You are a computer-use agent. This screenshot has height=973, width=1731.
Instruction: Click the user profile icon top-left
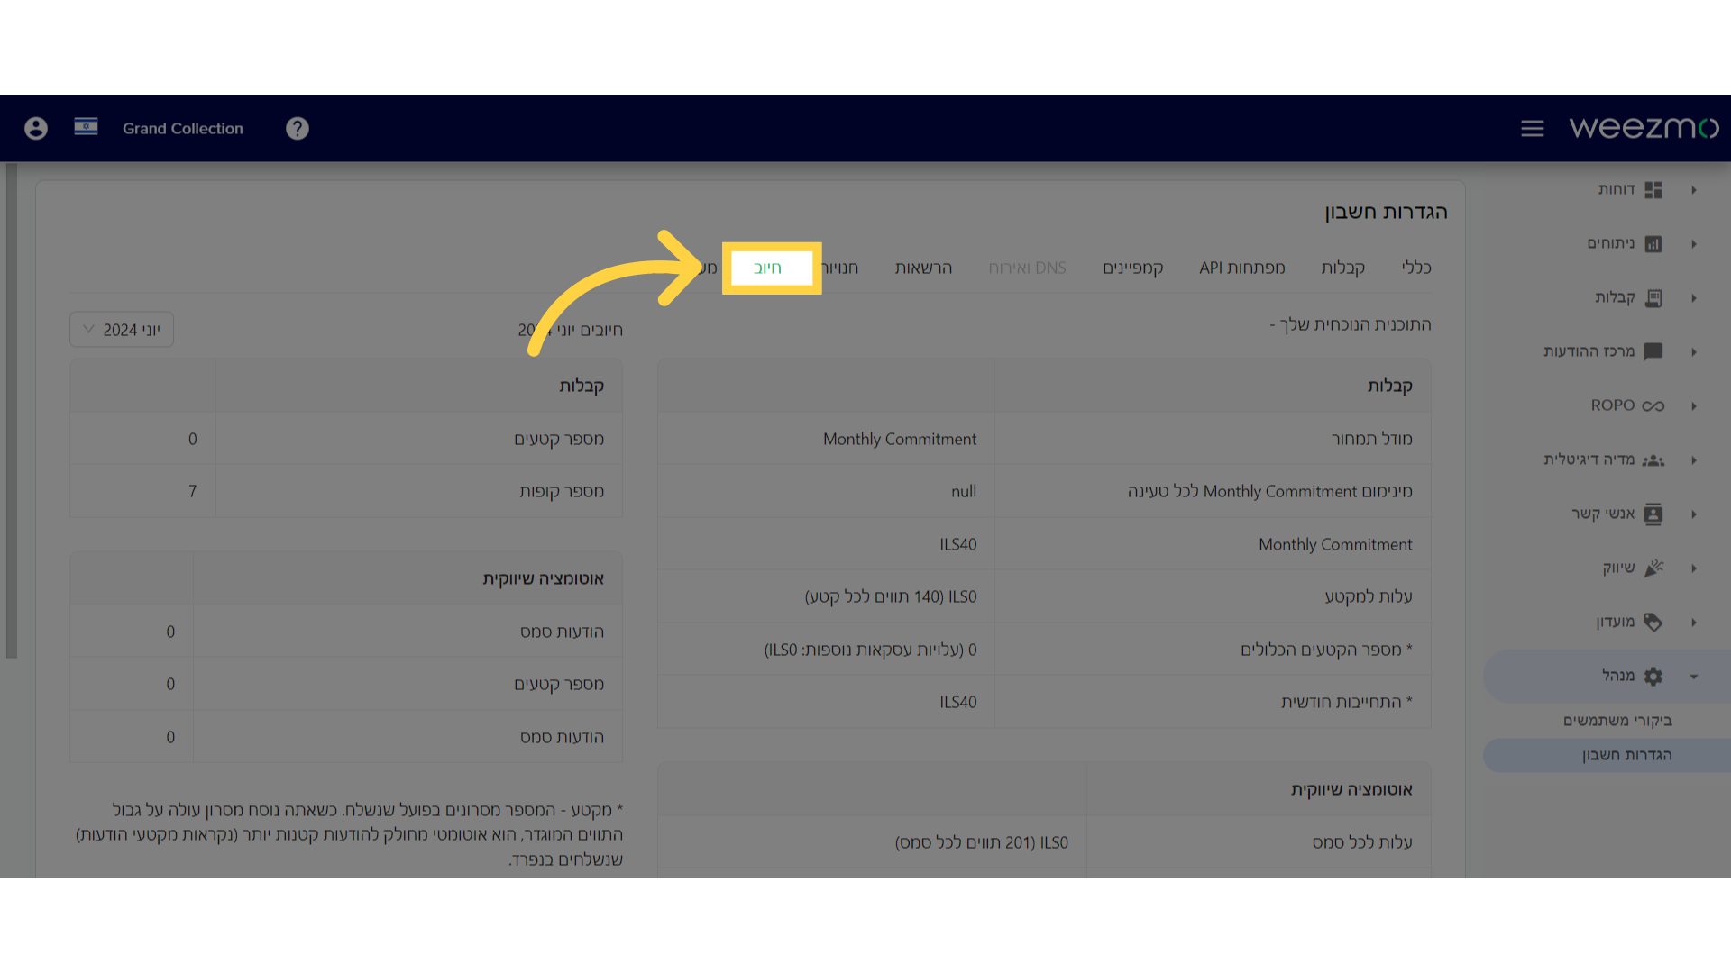pyautogui.click(x=36, y=128)
